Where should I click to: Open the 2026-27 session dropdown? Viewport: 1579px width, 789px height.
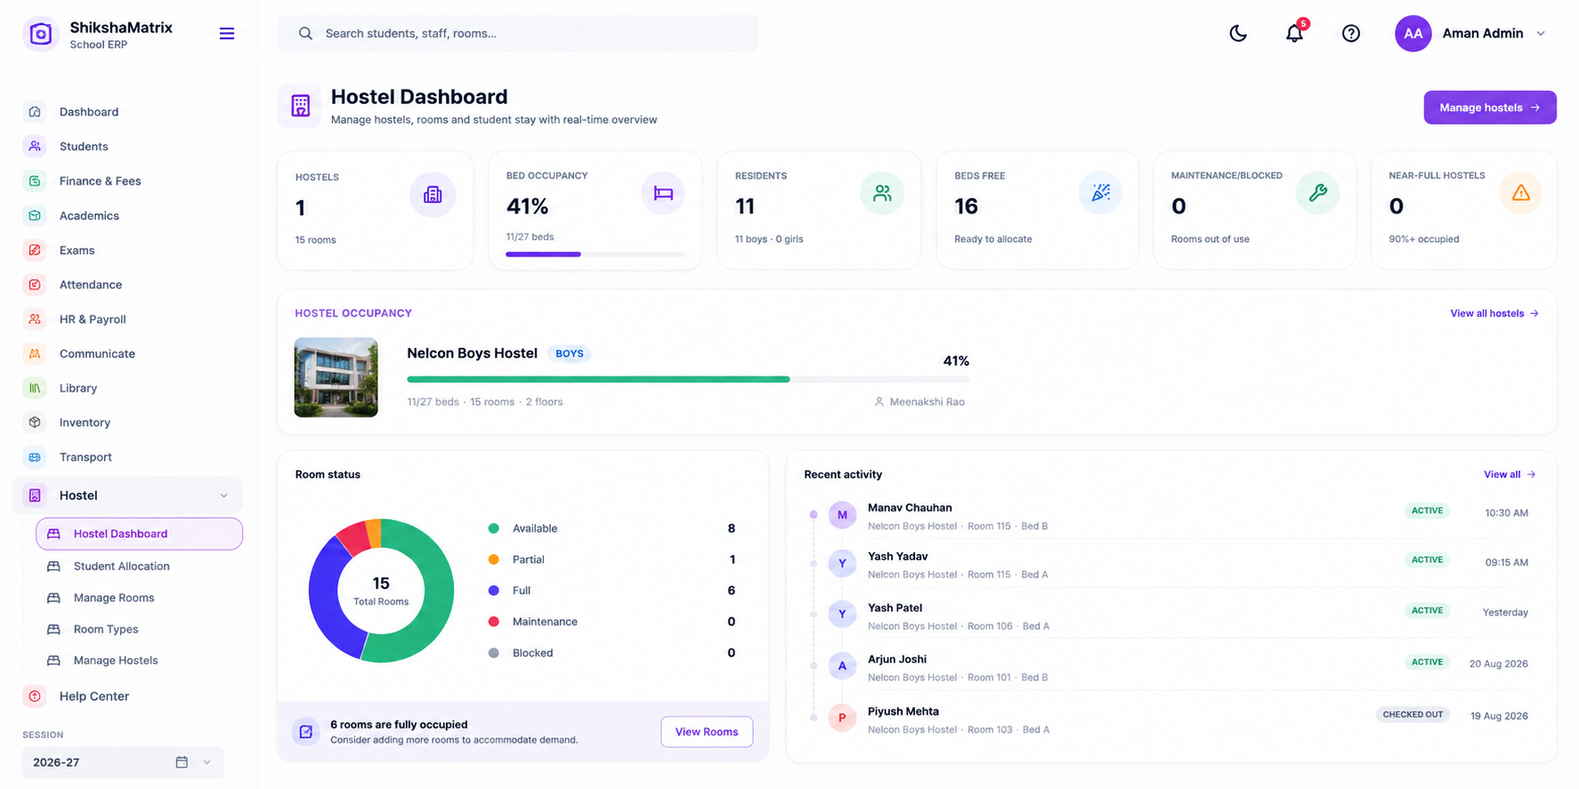pos(123,762)
